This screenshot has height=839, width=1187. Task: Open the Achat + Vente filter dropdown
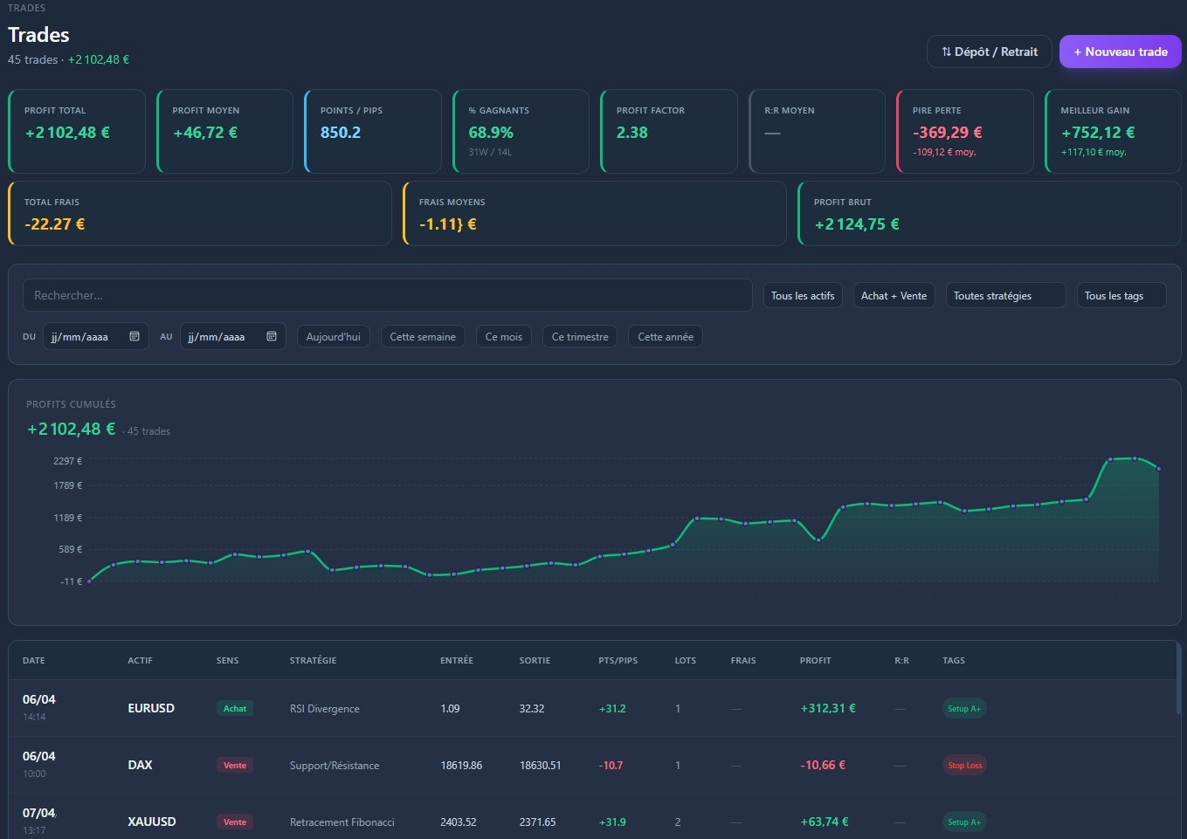tap(894, 295)
